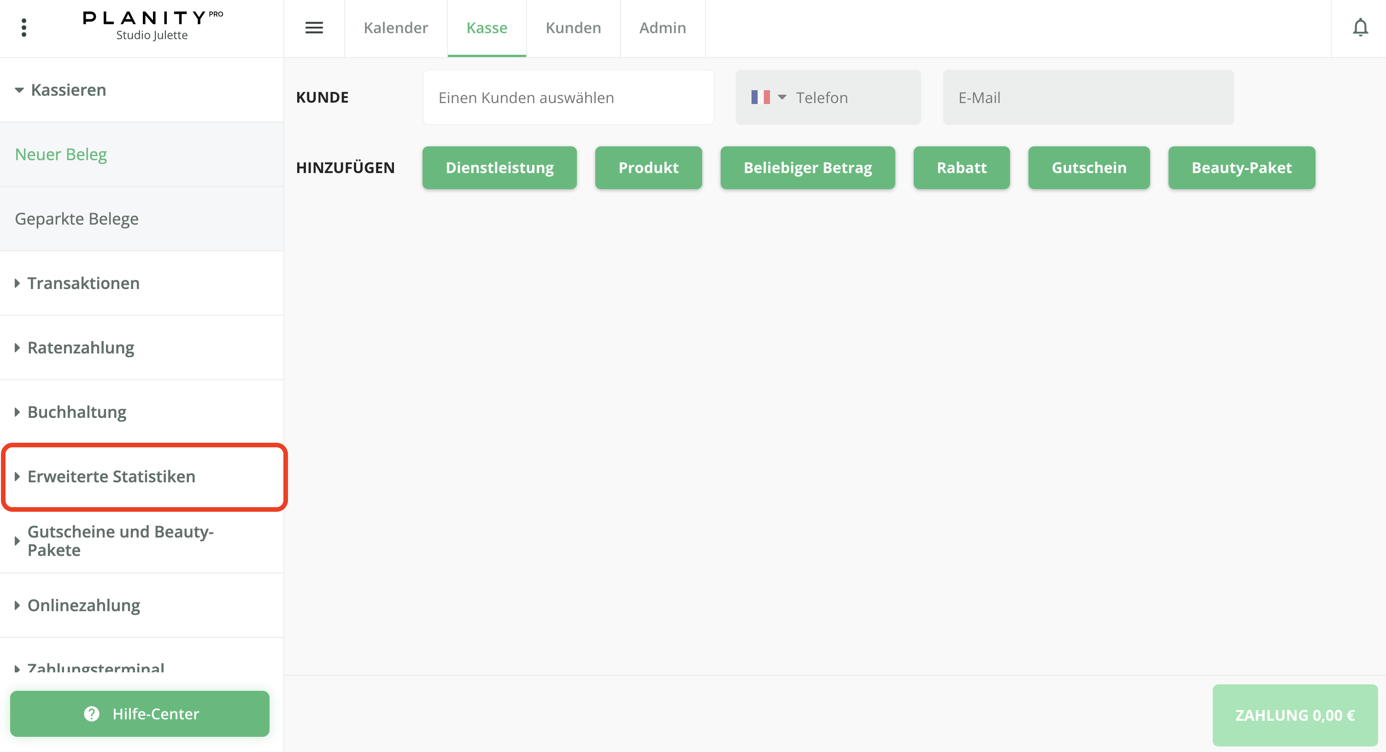Open the Hilfe-Center help button
The image size is (1386, 752).
[x=140, y=713]
